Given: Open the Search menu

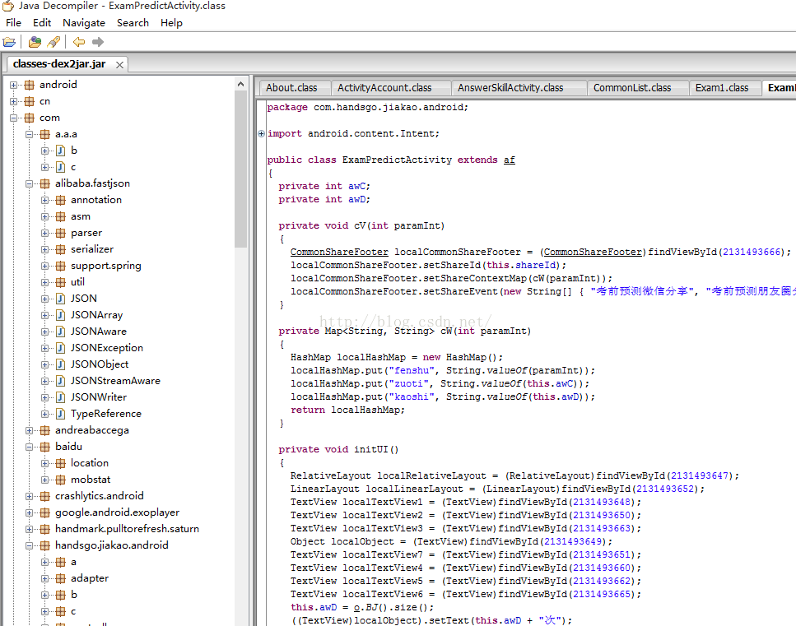Looking at the screenshot, I should (133, 23).
